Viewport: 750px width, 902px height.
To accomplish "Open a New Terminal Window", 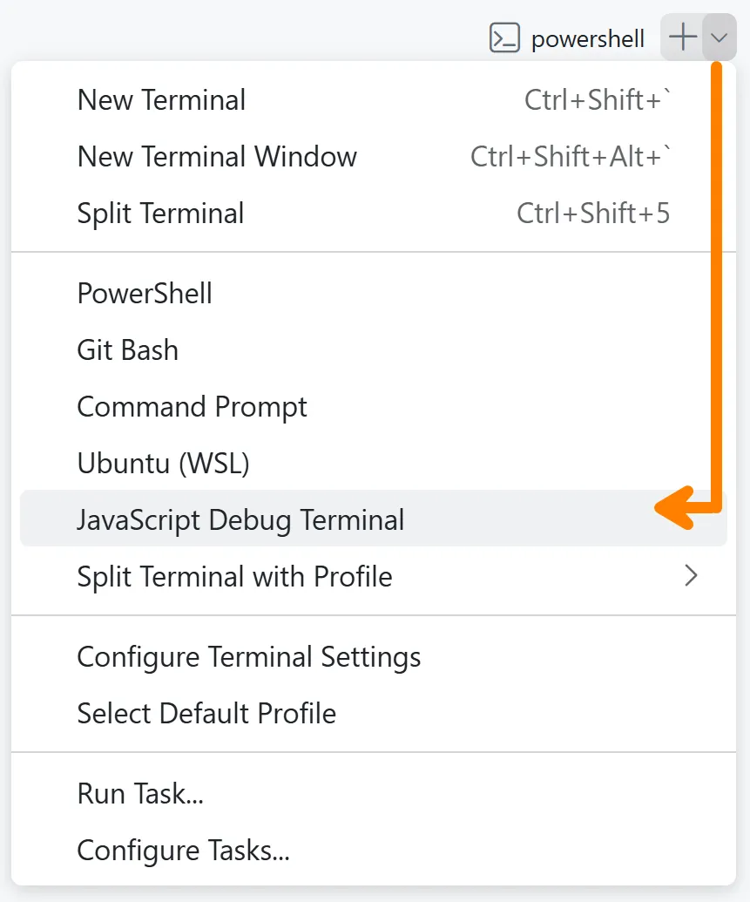I will (x=217, y=157).
